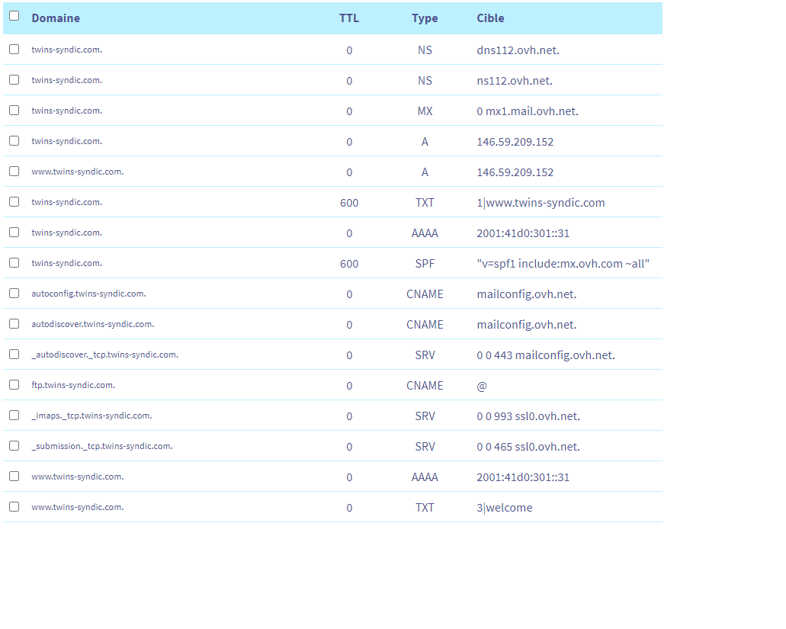This screenshot has width=786, height=629.
Task: Tick the MX record mx1.mail.ovh.net checkbox
Action: [x=14, y=111]
